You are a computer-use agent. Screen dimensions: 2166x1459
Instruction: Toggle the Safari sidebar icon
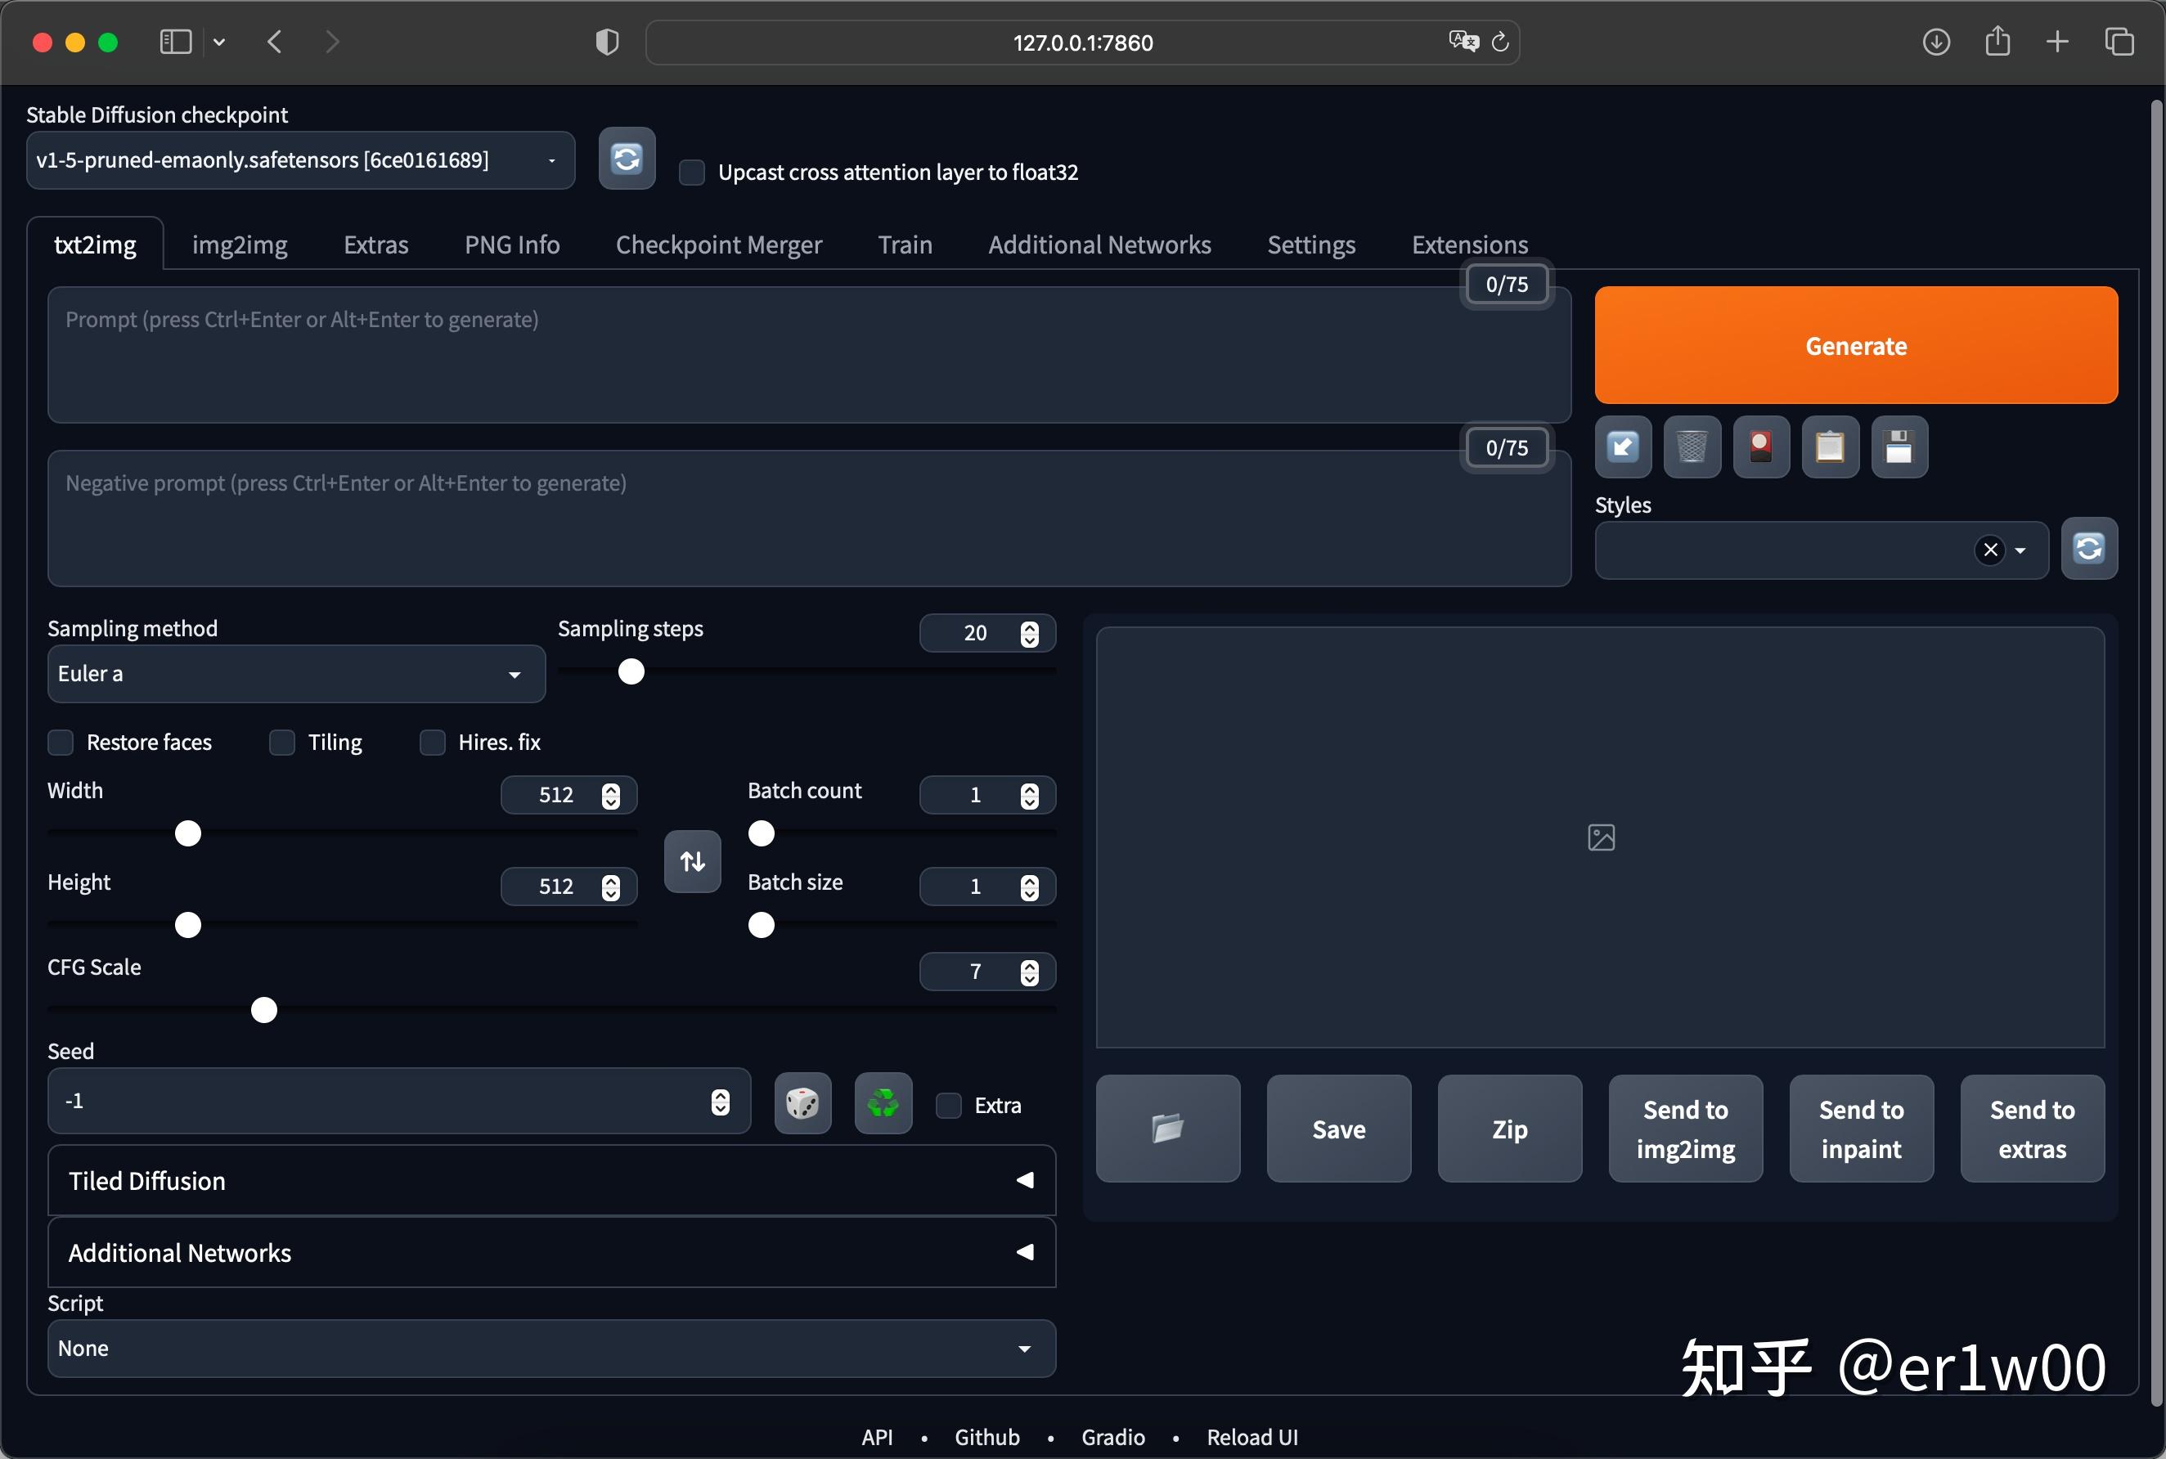(x=175, y=42)
